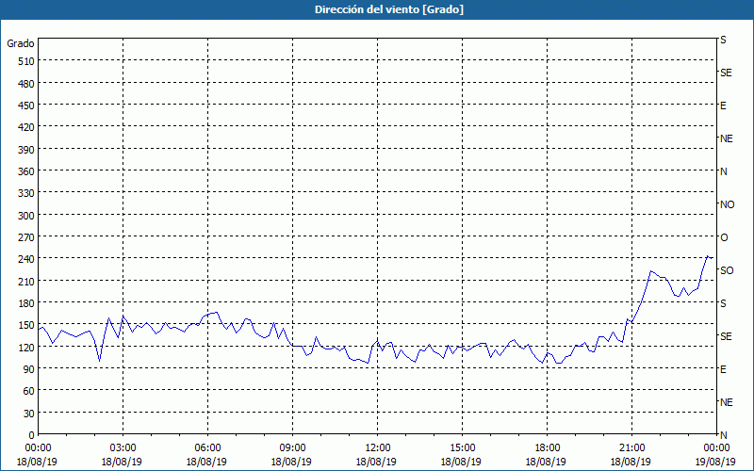Click the chart title "Dirección del viento [Grado]"

click(x=376, y=9)
